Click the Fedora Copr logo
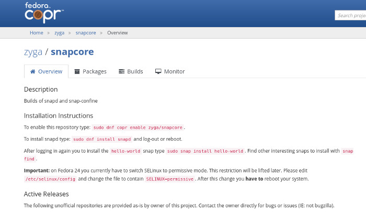366x212 pixels. pyautogui.click(x=44, y=13)
